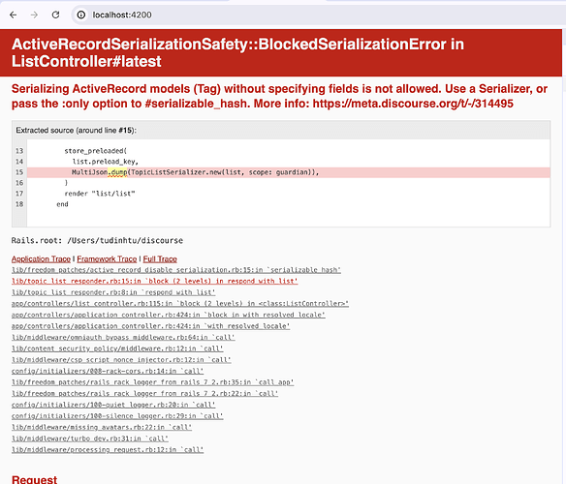Viewport: 566px width, 484px height.
Task: Open site info icon beside localhost:4200
Action: [81, 15]
